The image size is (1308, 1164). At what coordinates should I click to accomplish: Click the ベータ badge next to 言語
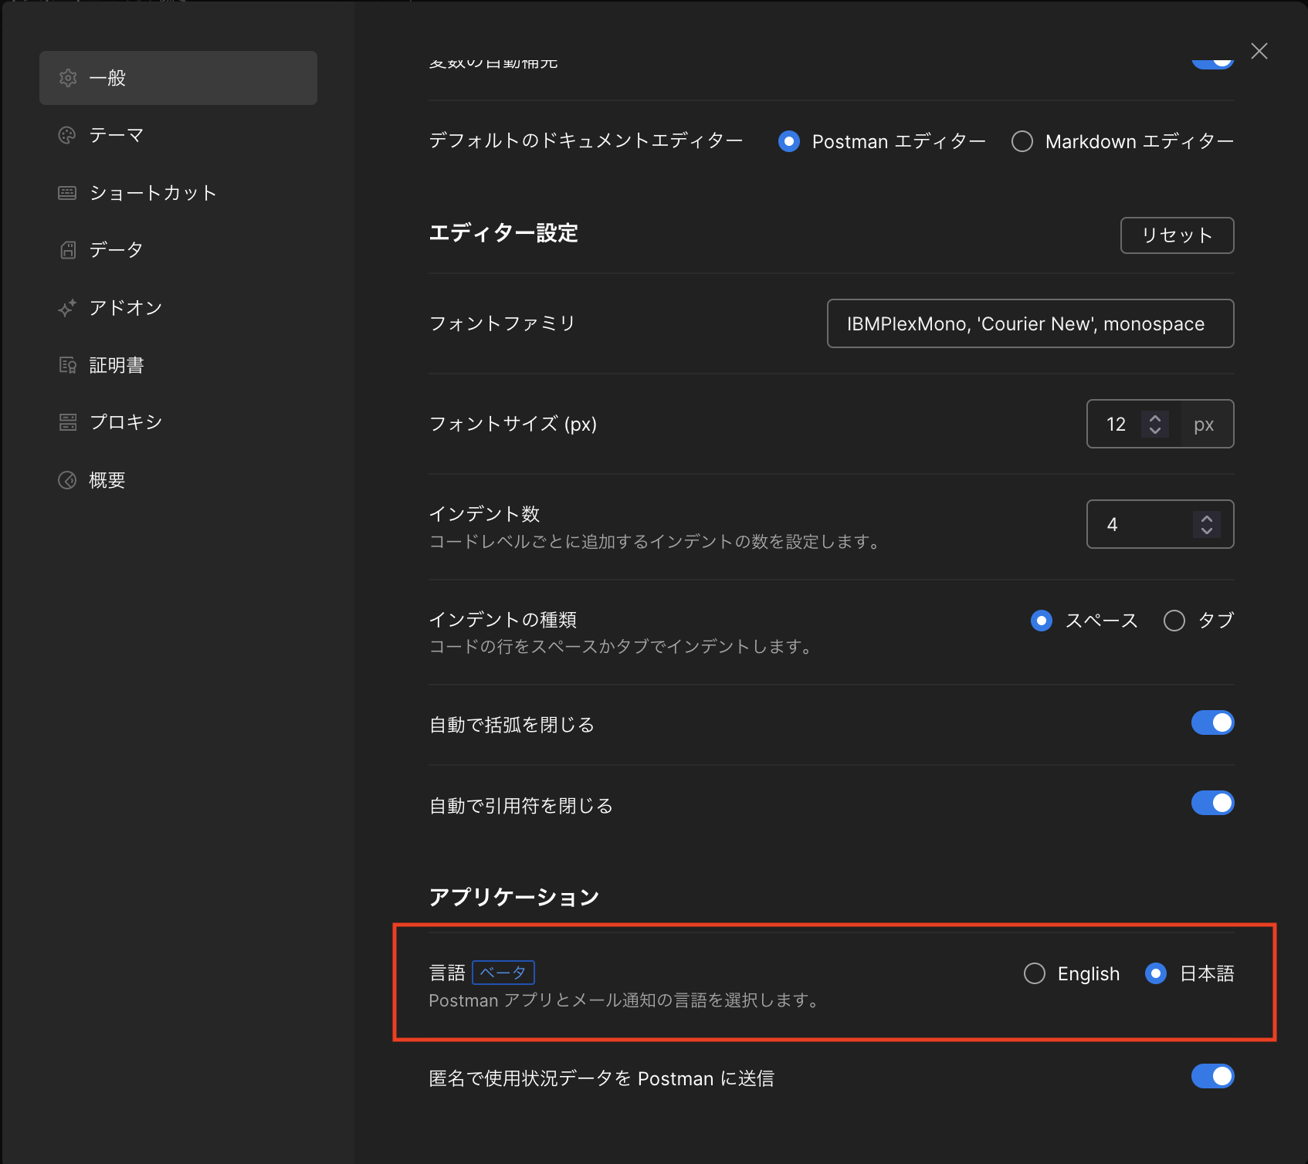pos(503,973)
